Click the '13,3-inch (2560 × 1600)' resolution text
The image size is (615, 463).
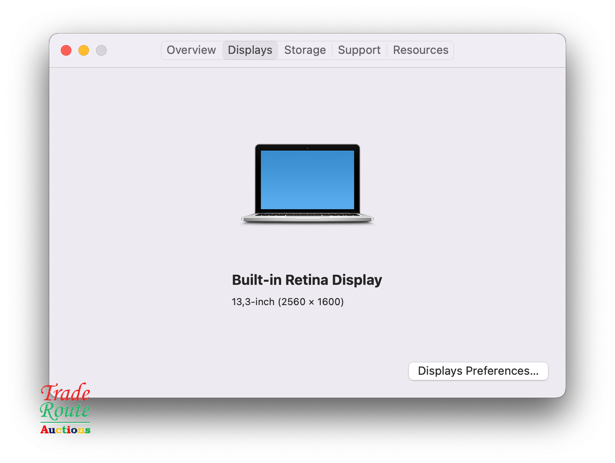click(287, 301)
